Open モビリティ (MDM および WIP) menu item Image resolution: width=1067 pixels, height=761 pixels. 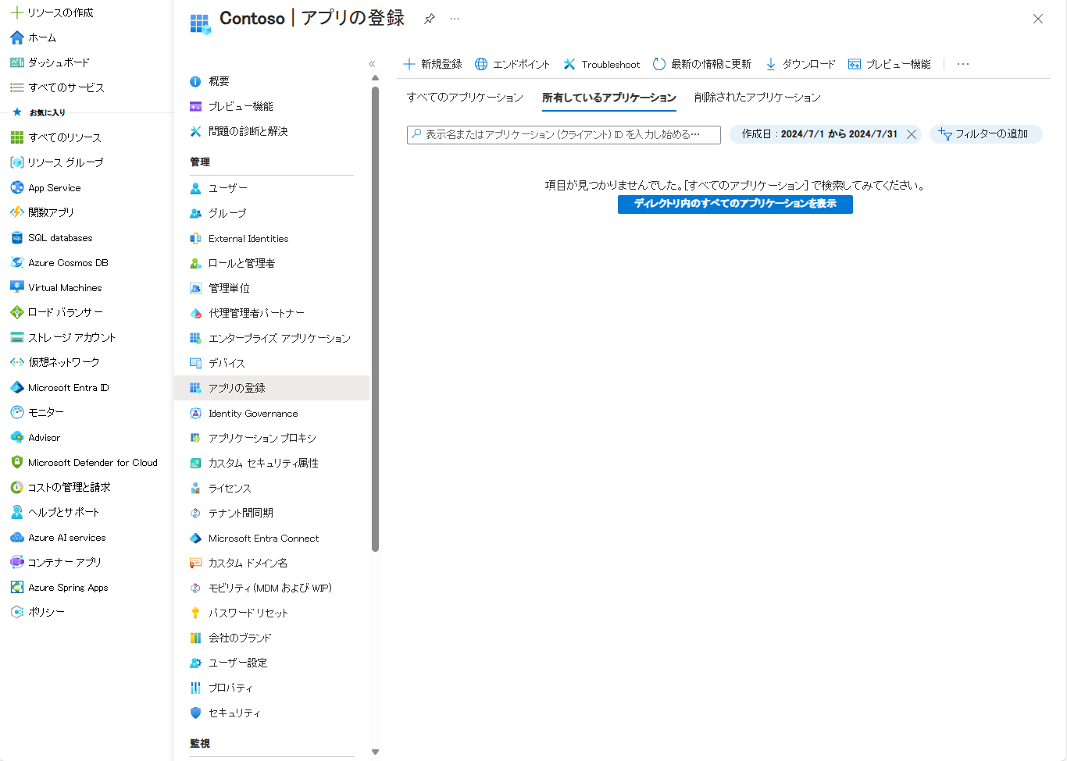[272, 588]
